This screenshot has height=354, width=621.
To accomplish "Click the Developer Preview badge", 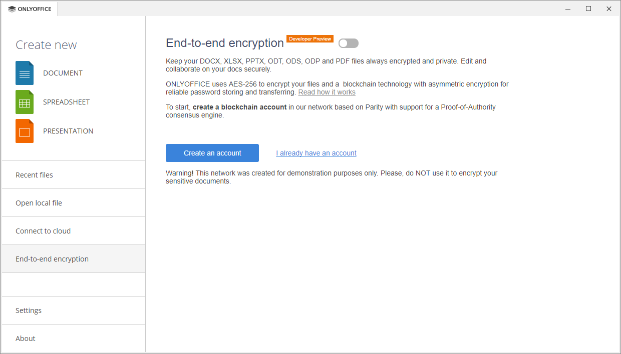I will [310, 39].
